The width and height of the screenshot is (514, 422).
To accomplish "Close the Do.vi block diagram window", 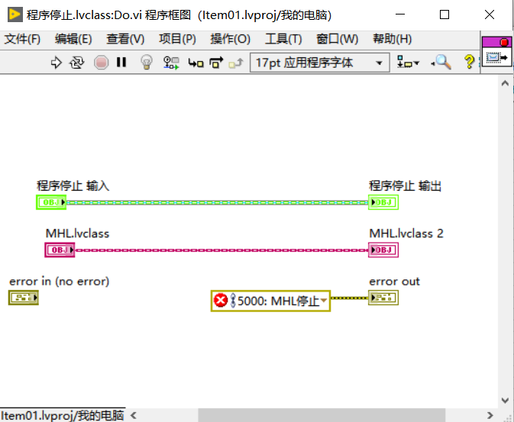I will tap(490, 14).
